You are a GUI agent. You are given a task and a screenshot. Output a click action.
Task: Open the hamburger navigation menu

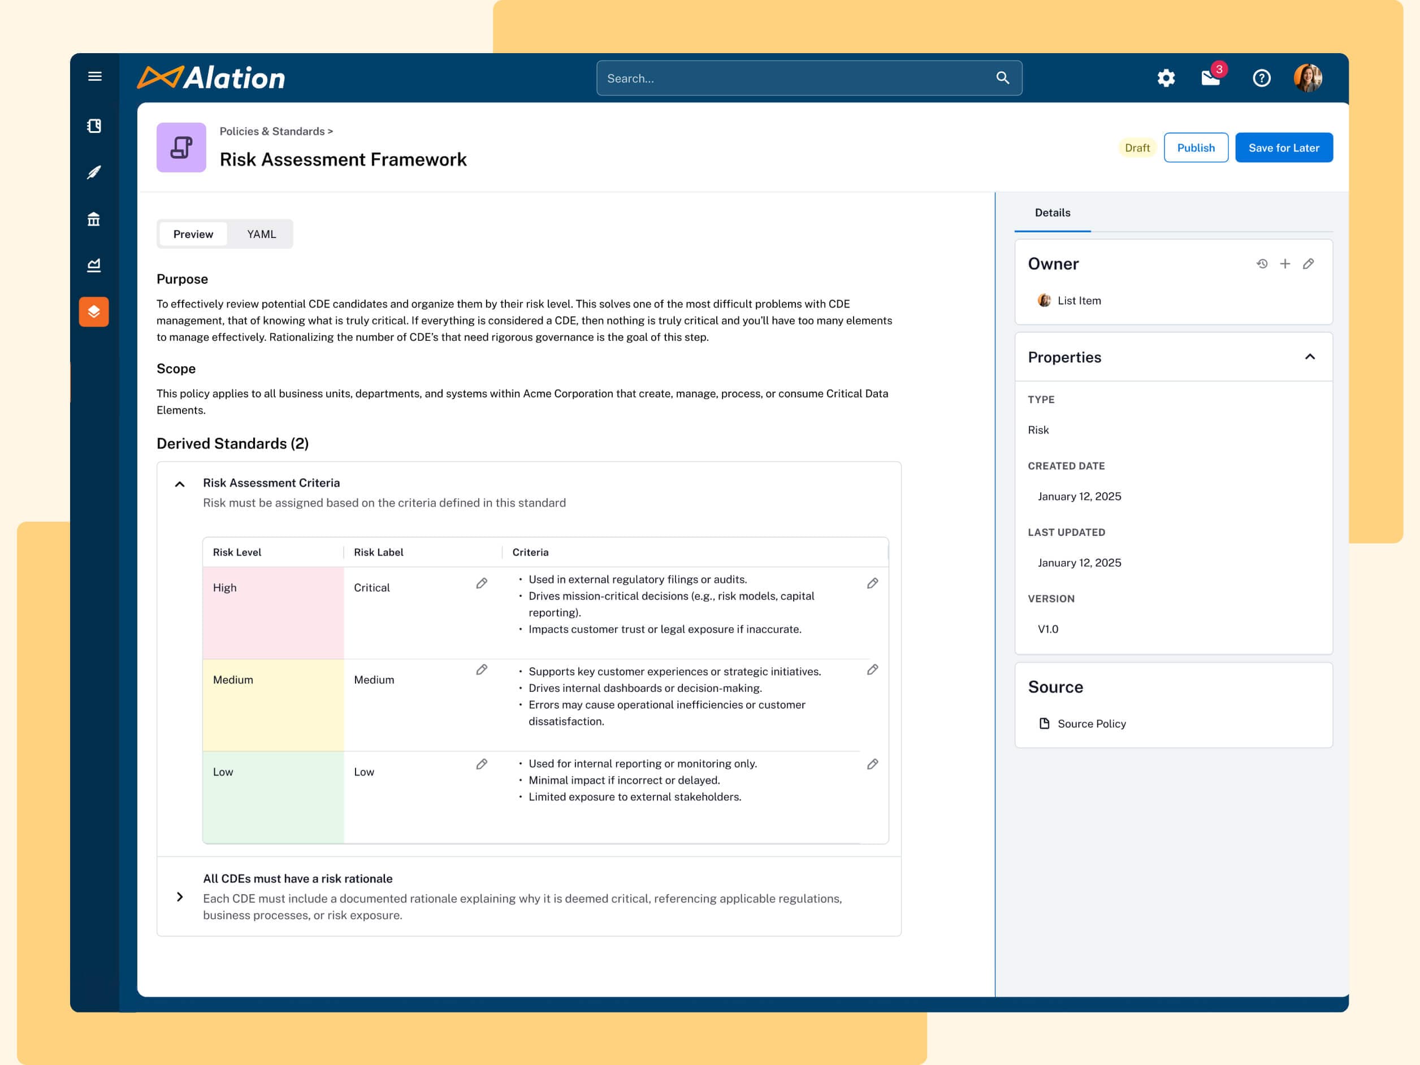click(x=94, y=76)
